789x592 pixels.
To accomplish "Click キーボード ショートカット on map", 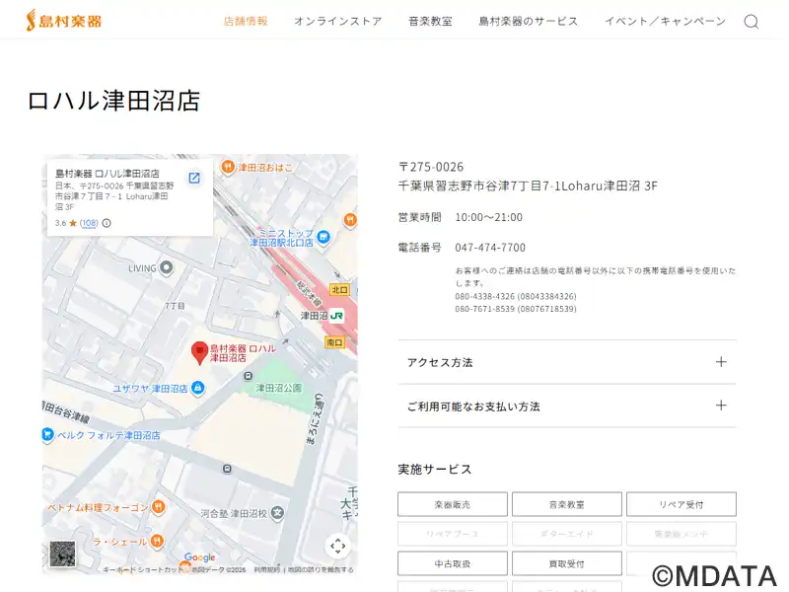I will 142,570.
